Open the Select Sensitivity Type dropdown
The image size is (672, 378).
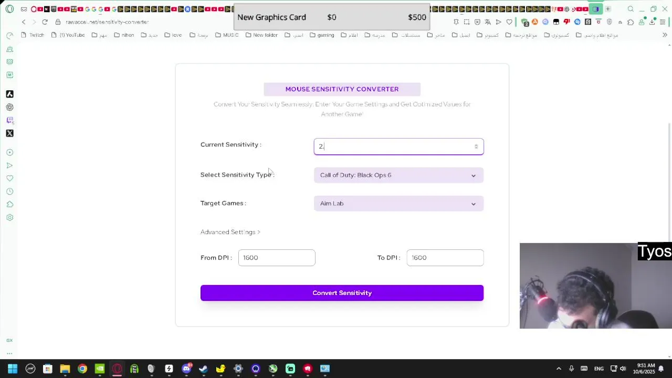click(398, 175)
